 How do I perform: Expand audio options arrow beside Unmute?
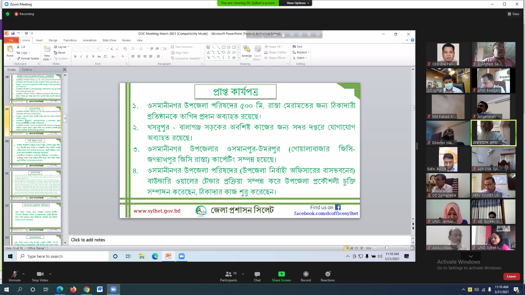coord(24,274)
